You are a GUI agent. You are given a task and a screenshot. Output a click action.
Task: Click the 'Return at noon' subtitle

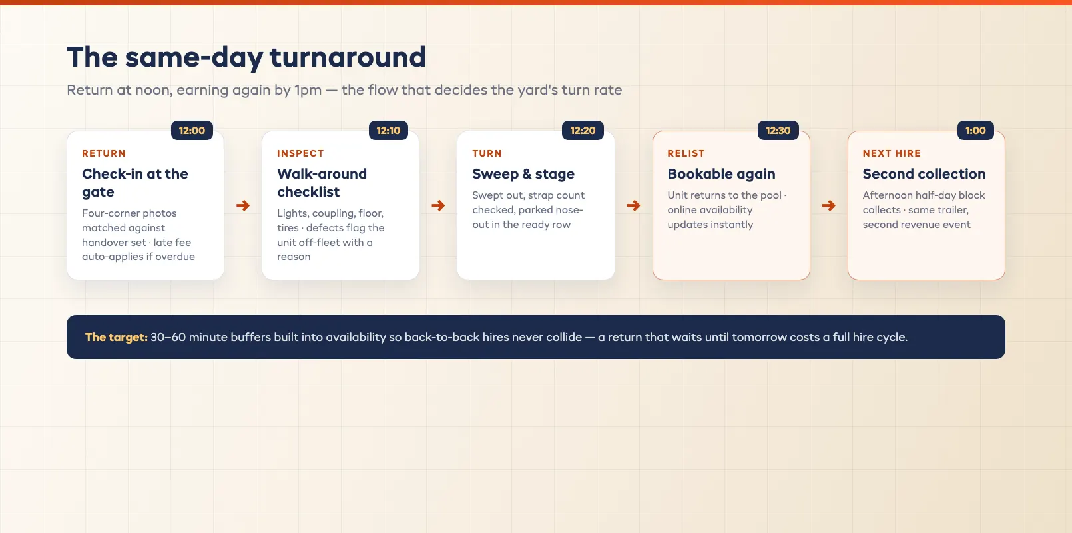[x=344, y=90]
